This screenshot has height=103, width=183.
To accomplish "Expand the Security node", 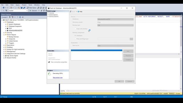I will coord(4,33).
